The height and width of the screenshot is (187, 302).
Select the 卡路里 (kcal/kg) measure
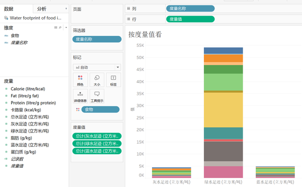(x=26, y=110)
